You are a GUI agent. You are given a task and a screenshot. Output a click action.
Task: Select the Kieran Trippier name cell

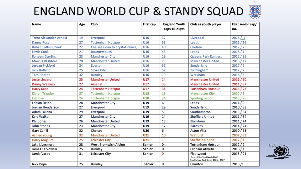tap(43, 94)
